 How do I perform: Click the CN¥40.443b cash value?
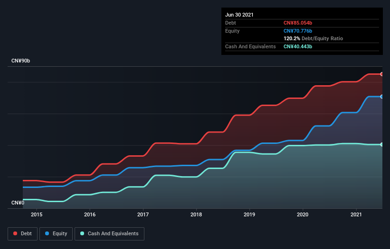[x=298, y=46]
